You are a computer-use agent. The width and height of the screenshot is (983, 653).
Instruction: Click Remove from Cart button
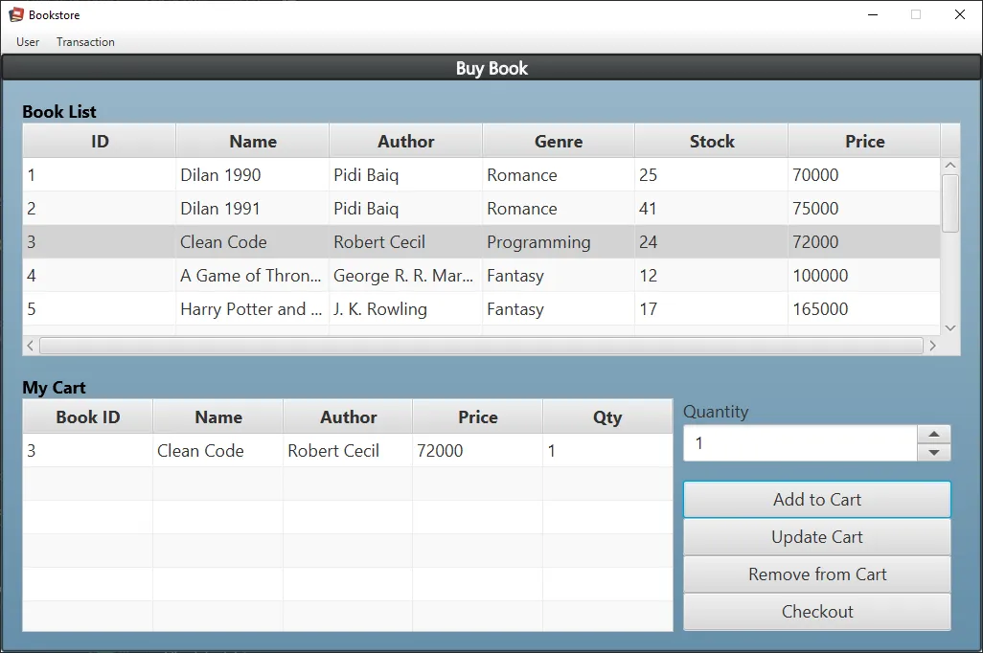[x=816, y=574]
